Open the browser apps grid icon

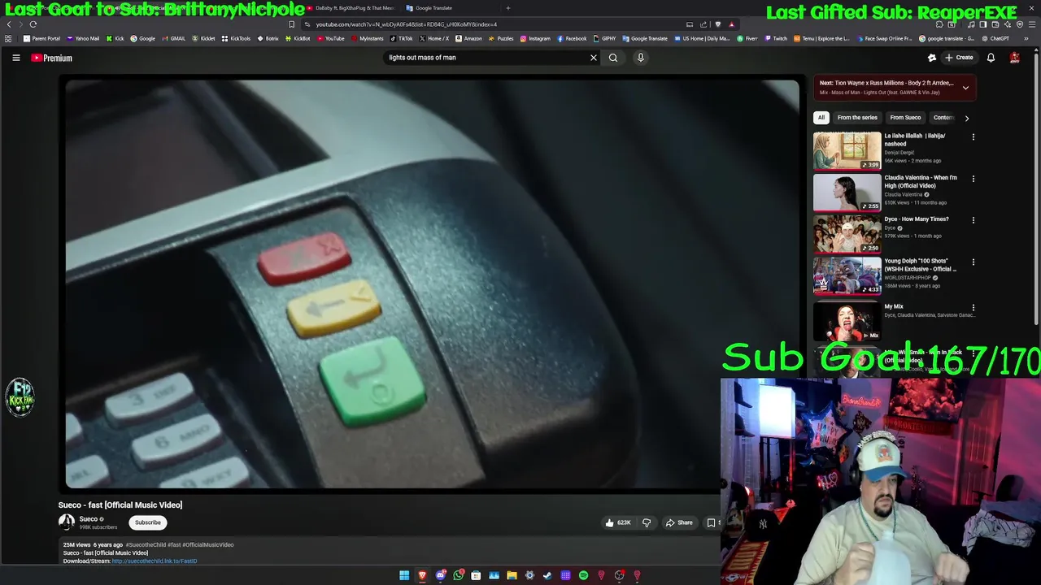point(8,38)
